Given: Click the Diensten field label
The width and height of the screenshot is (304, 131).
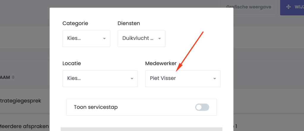Looking at the screenshot, I should click(x=129, y=23).
